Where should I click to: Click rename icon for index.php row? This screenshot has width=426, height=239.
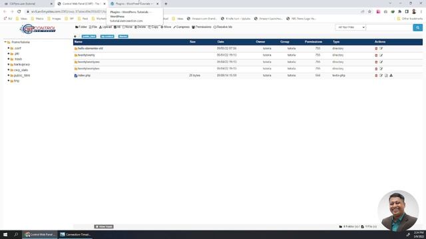381,76
